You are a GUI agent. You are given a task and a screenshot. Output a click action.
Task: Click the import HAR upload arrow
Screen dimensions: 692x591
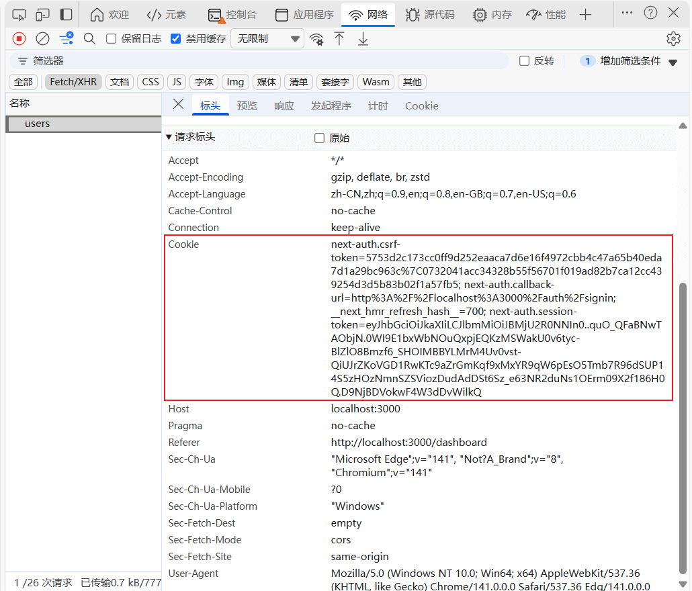(x=339, y=39)
